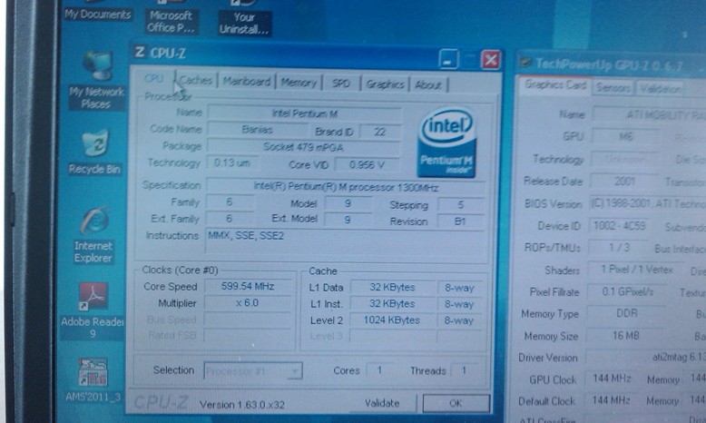Viewport: 706px width, 423px height.
Task: Click the GPU-Z Shaders value field
Action: [x=637, y=270]
